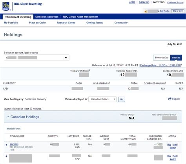Switch to Previous Day view

click(162, 58)
